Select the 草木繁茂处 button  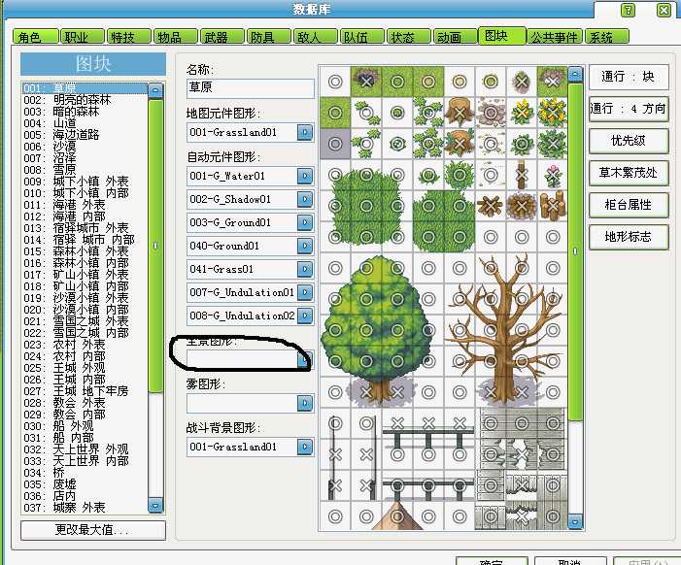[628, 173]
